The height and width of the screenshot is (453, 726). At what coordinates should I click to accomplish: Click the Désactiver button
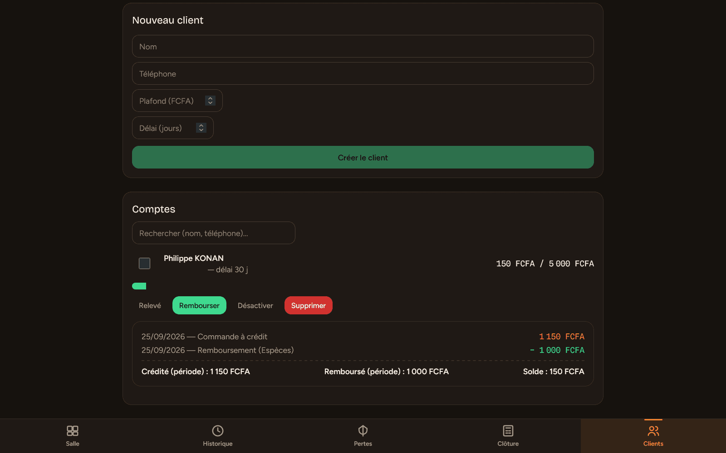pos(255,305)
